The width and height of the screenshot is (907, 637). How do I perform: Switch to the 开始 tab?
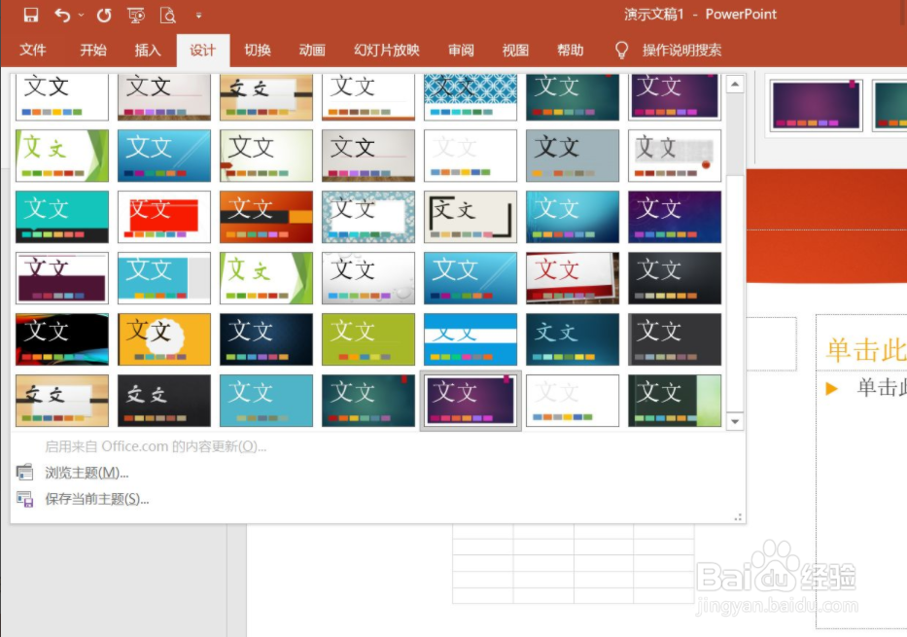pyautogui.click(x=93, y=51)
